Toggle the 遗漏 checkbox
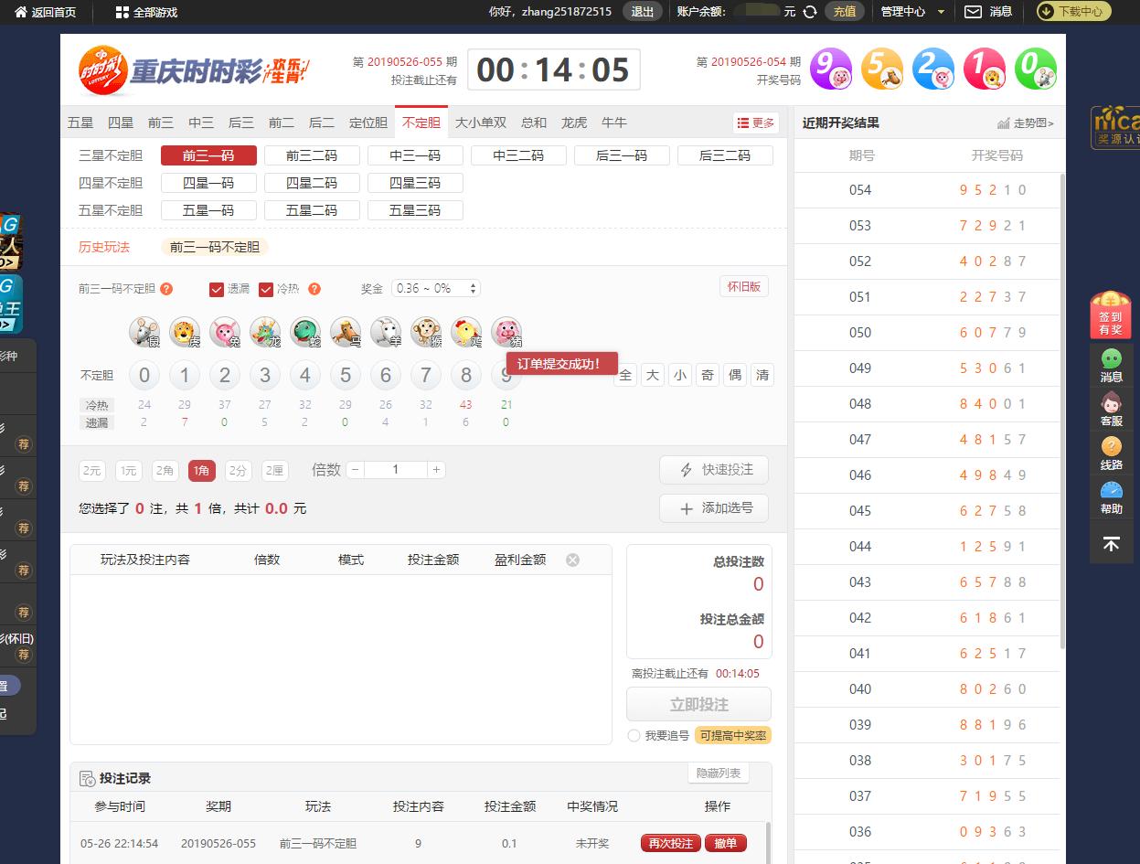1140x864 pixels. (217, 290)
